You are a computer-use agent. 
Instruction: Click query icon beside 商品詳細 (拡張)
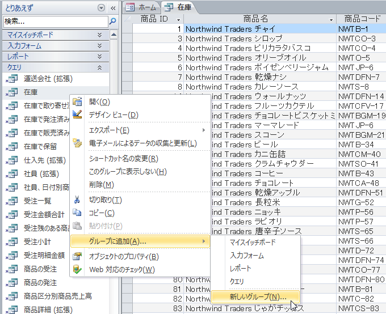(x=11, y=309)
